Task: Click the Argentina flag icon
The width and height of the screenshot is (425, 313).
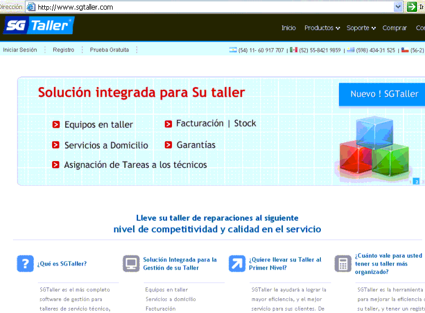Action: pos(233,50)
